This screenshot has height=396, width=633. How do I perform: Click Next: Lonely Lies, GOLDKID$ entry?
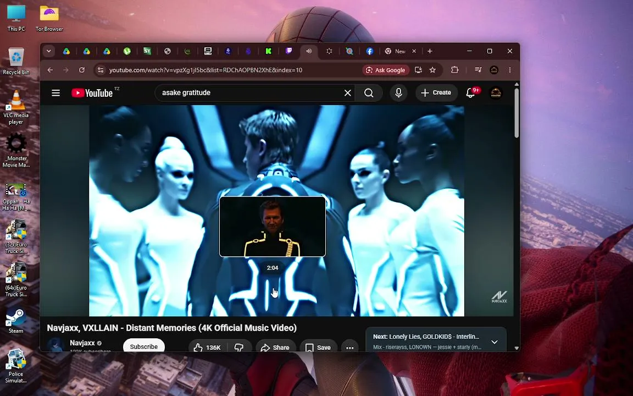426,337
